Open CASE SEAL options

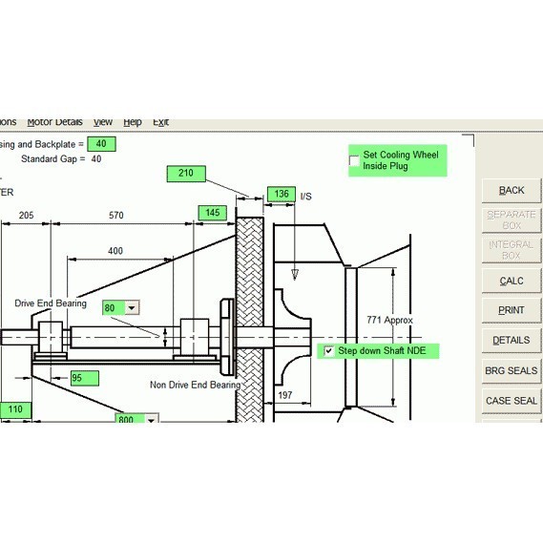pyautogui.click(x=512, y=401)
